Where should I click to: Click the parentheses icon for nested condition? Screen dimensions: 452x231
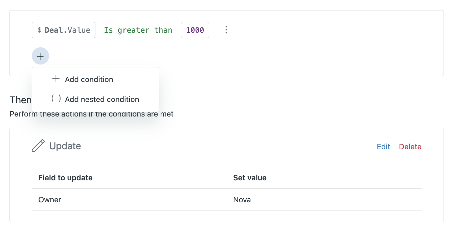pyautogui.click(x=56, y=99)
